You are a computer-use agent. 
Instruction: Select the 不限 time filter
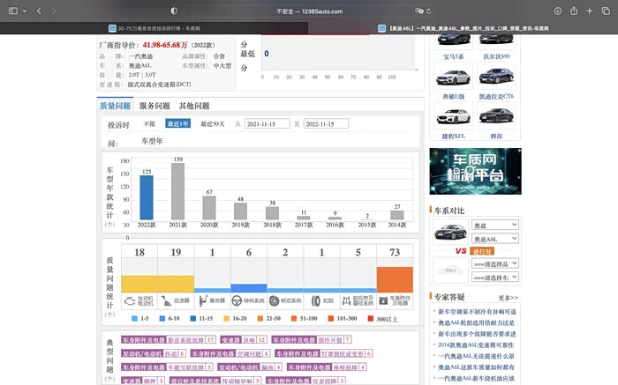149,124
